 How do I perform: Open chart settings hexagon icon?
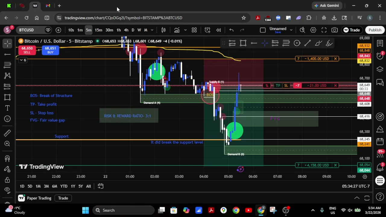(313, 30)
